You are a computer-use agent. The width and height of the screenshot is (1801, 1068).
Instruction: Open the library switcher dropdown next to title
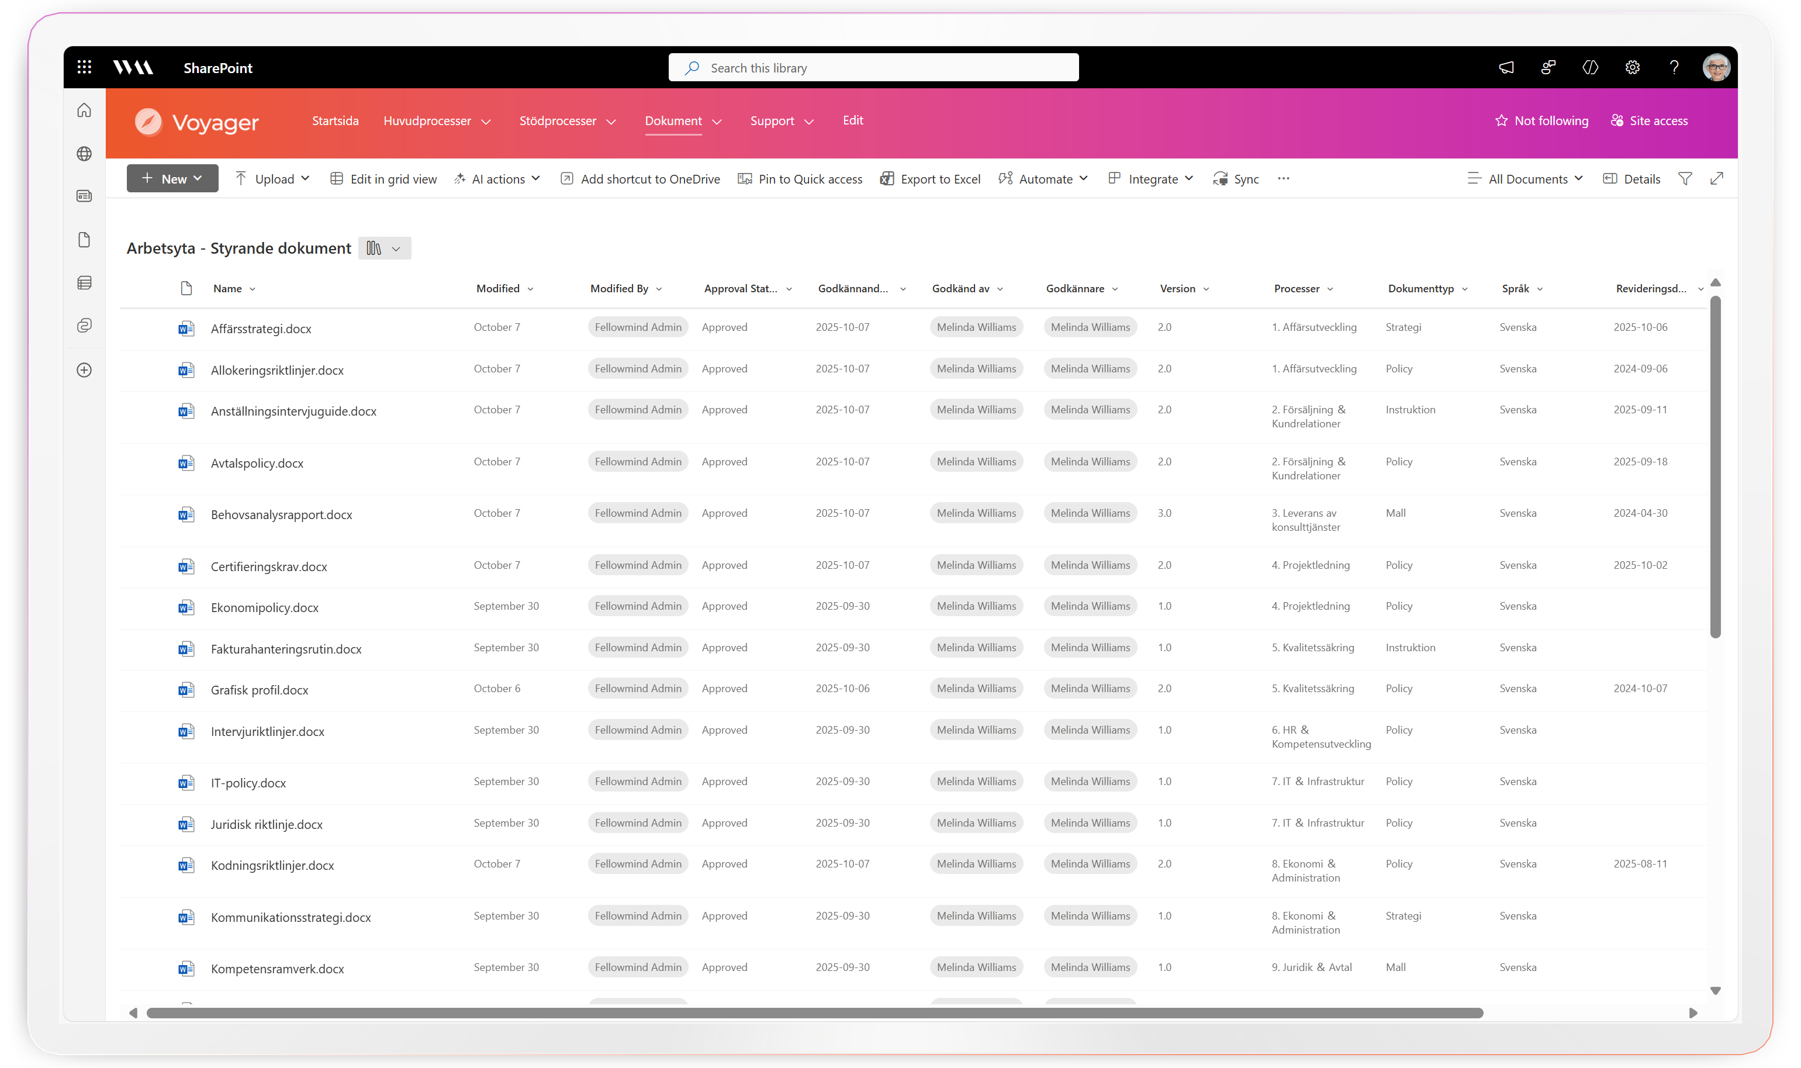(384, 248)
